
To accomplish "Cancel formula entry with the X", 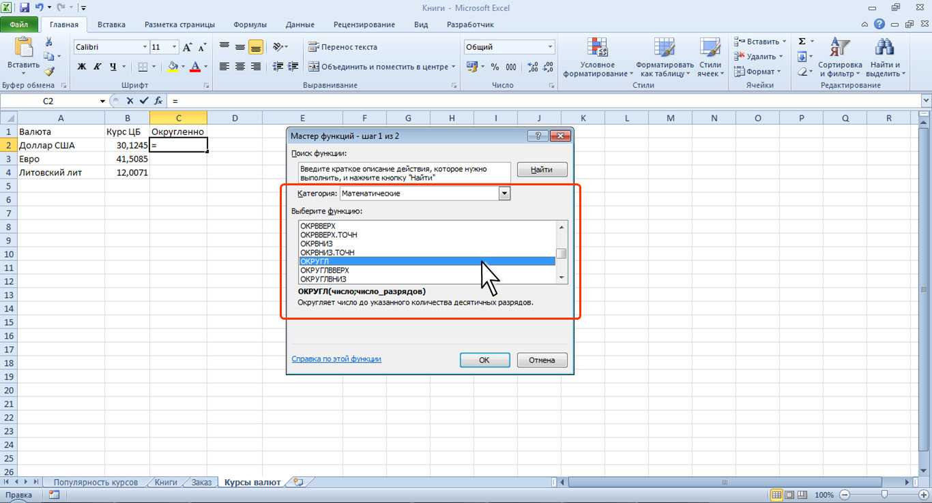I will [x=130, y=100].
